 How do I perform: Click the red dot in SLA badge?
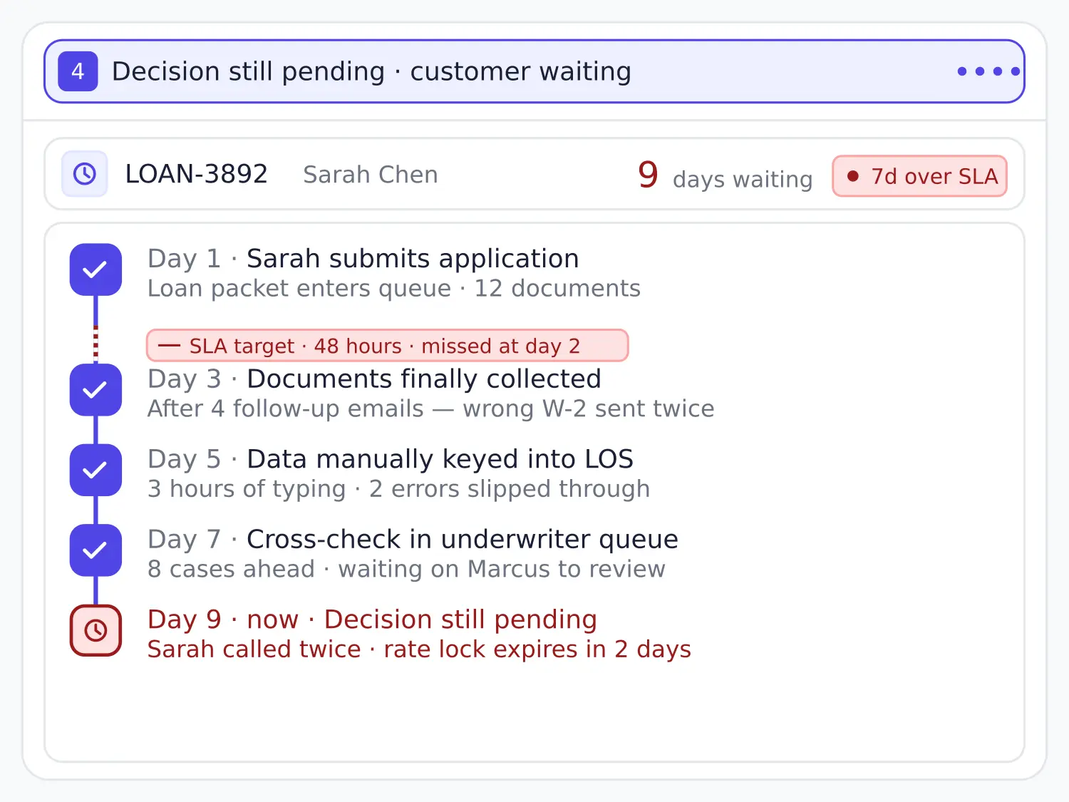click(x=853, y=176)
